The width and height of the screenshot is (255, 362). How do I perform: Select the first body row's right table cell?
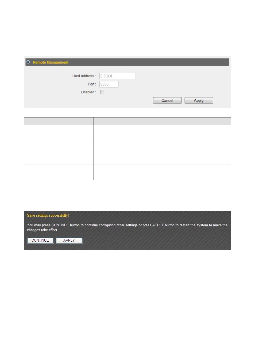point(162,133)
